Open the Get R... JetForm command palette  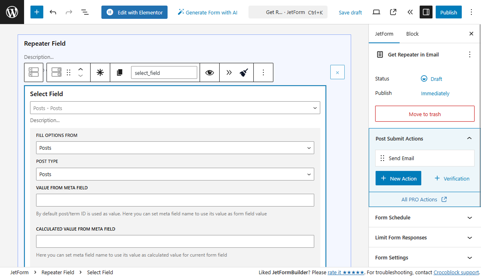coord(288,12)
